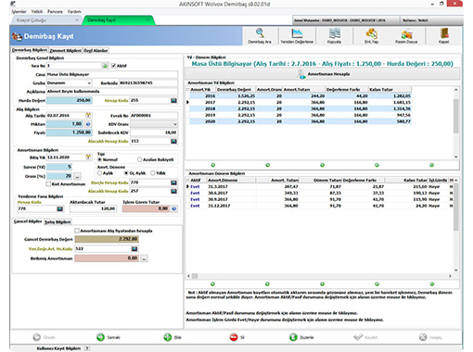Select Azalan Bakiyeli amortization type

pos(139,159)
